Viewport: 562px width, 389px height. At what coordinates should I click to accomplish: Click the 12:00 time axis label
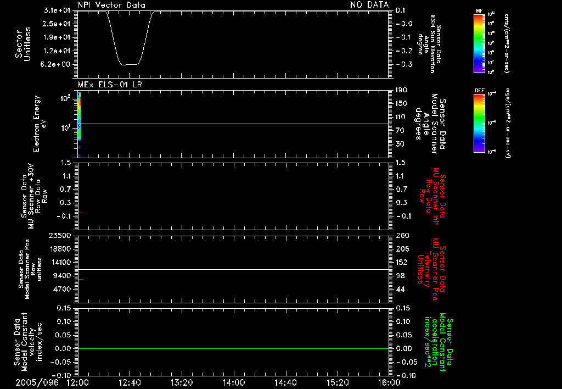tap(78, 382)
